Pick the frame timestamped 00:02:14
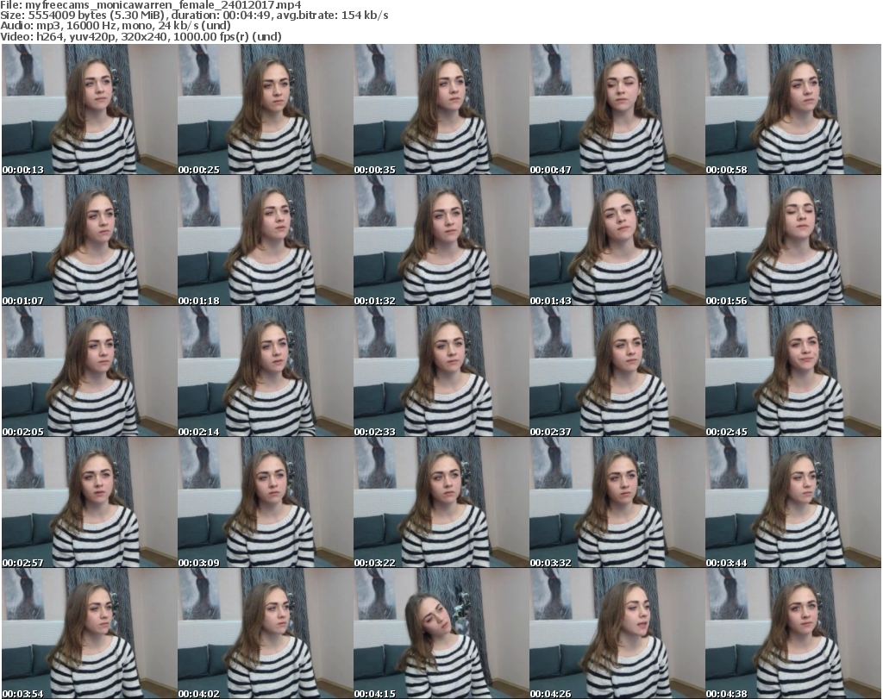The height and width of the screenshot is (699, 883). coord(266,371)
